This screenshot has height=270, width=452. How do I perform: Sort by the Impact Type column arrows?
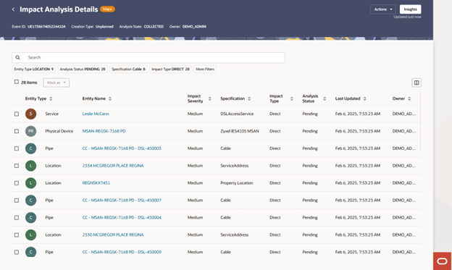[291, 98]
